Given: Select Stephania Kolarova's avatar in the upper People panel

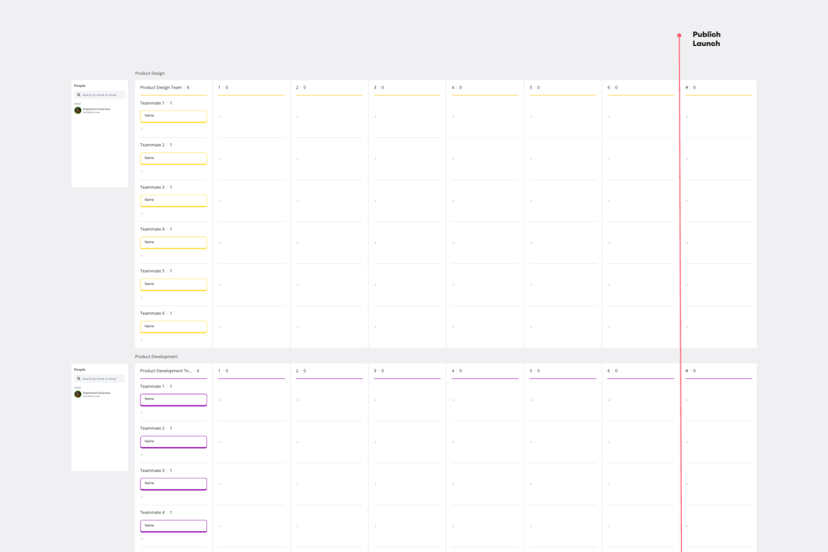Looking at the screenshot, I should [78, 110].
